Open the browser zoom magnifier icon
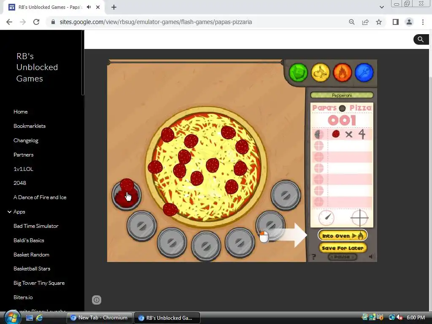The image size is (432, 324). pyautogui.click(x=351, y=22)
